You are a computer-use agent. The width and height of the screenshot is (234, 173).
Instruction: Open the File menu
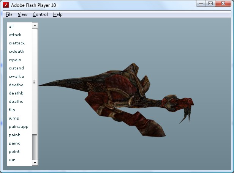point(9,14)
